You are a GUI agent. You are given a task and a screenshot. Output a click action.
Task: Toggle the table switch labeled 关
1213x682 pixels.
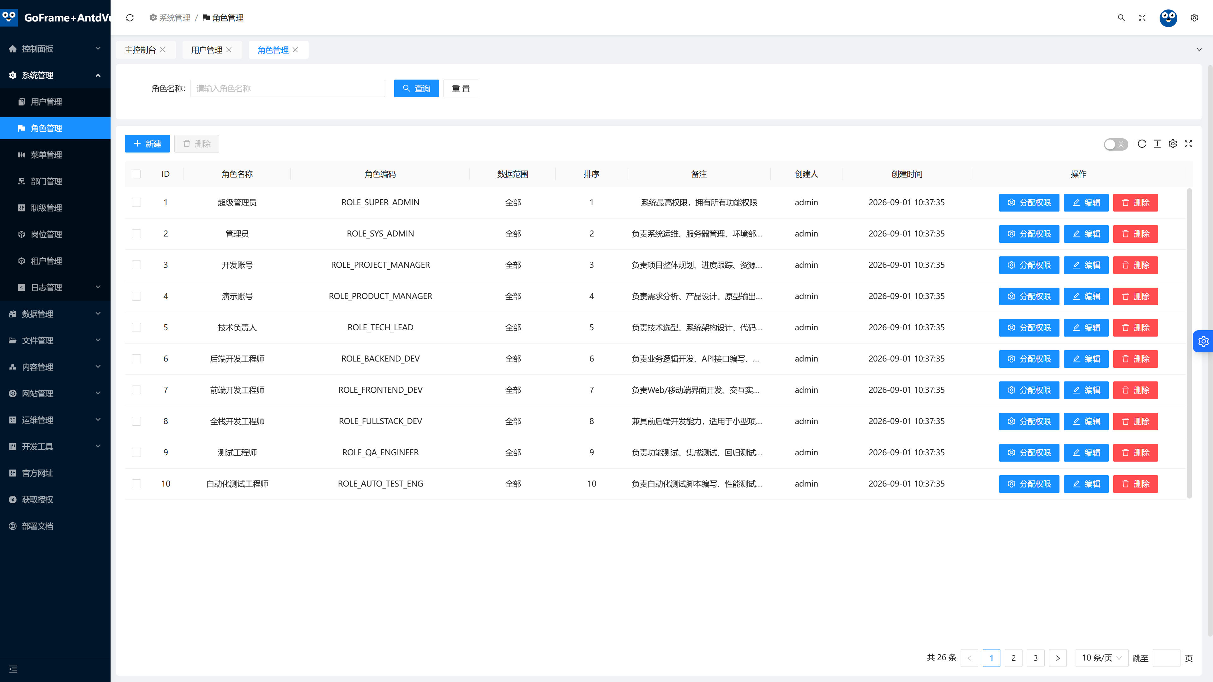coord(1115,145)
